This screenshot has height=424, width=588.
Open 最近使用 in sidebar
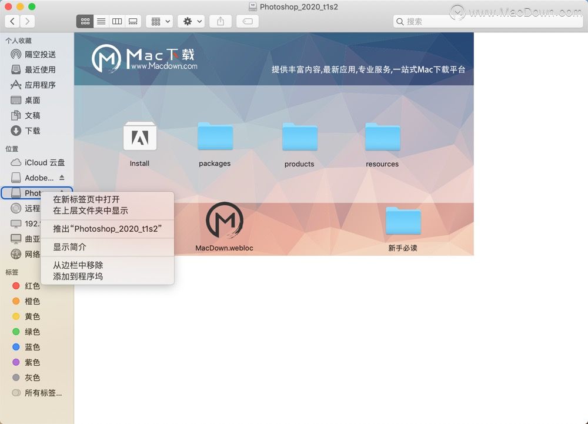tap(36, 70)
